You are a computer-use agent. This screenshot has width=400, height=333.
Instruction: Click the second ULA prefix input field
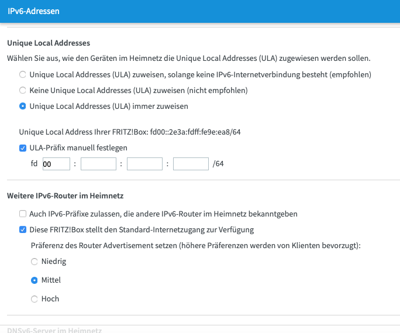[98, 164]
